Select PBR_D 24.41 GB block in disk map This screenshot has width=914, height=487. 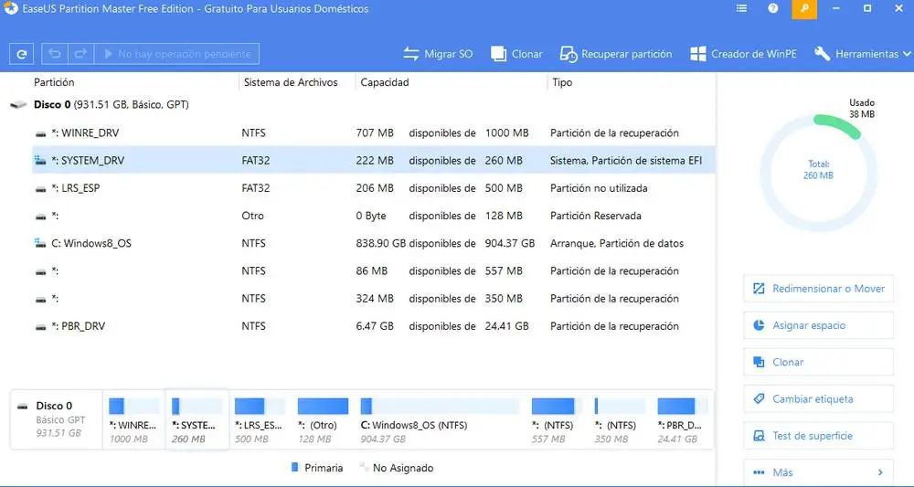(682, 420)
